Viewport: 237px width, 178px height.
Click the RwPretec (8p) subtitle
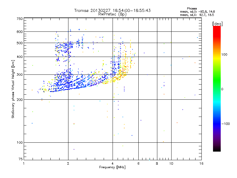tap(112, 14)
